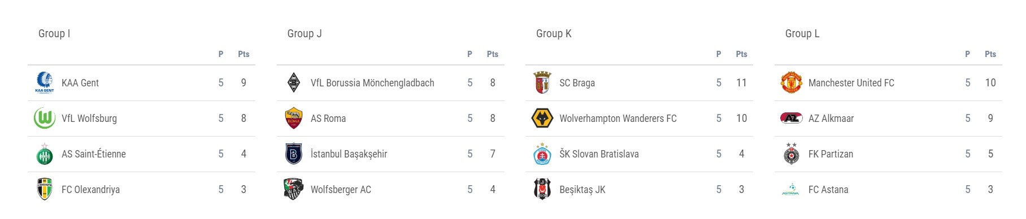
Task: Click the Borussia Mönchengladbach badge
Action: pyautogui.click(x=294, y=82)
